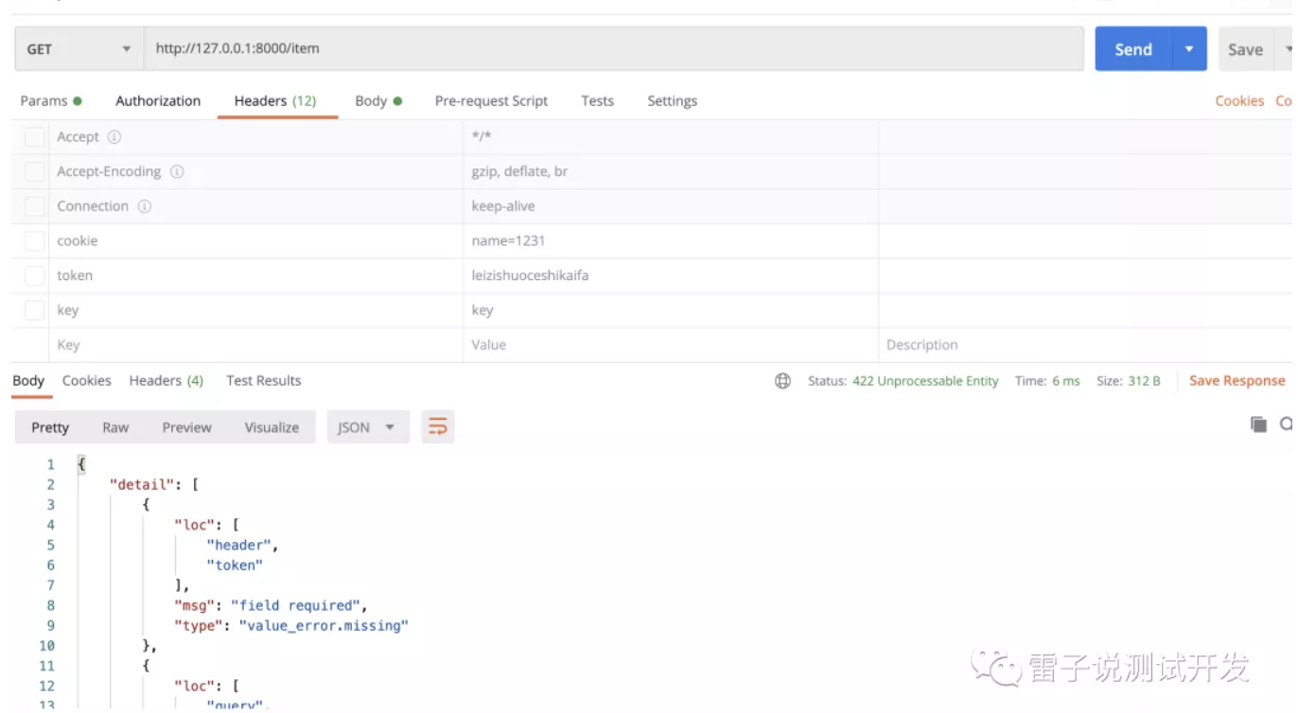Open the JSON format dropdown
The height and width of the screenshot is (713, 1298).
tap(368, 427)
